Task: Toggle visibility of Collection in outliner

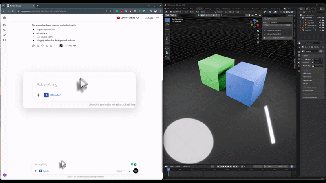Action: coord(320,17)
